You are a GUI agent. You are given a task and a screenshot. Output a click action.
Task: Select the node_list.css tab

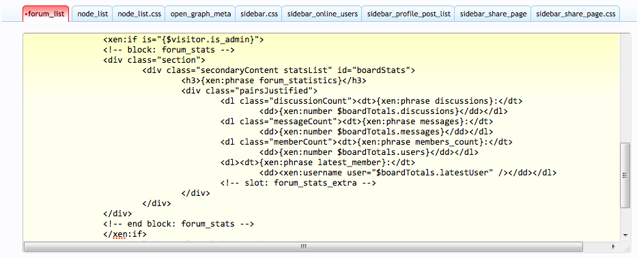139,14
